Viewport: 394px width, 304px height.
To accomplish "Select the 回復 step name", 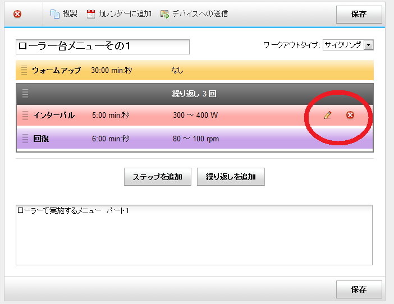I will tap(41, 139).
